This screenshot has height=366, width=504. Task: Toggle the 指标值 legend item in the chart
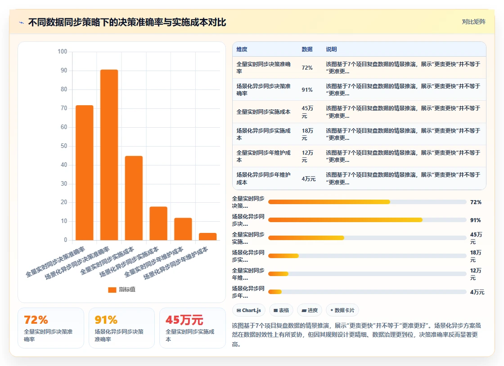pyautogui.click(x=122, y=290)
